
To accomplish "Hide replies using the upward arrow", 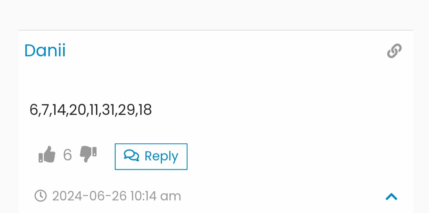I will pyautogui.click(x=391, y=196).
